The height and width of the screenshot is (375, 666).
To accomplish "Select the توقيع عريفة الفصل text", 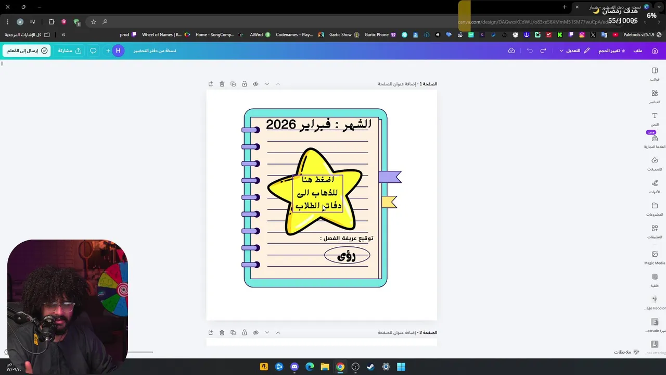I will pos(347,238).
